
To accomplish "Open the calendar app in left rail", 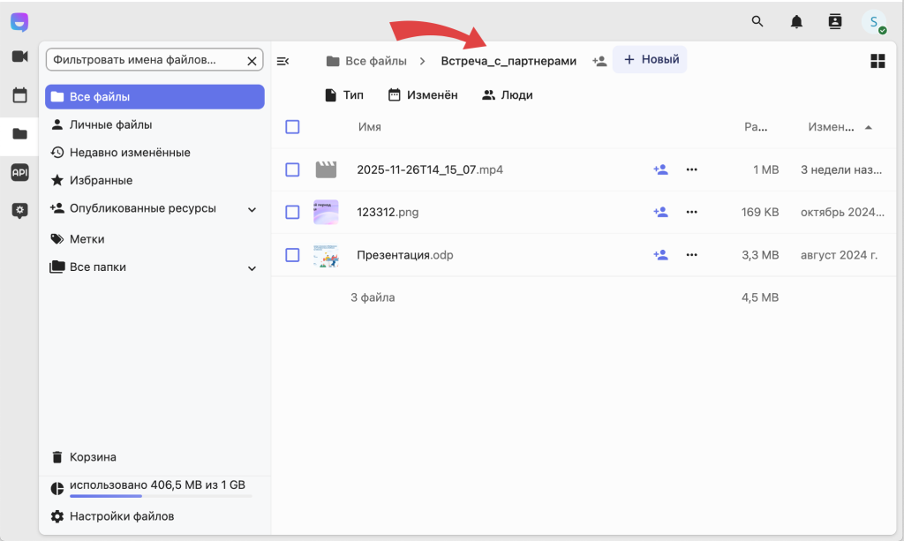I will (x=19, y=95).
